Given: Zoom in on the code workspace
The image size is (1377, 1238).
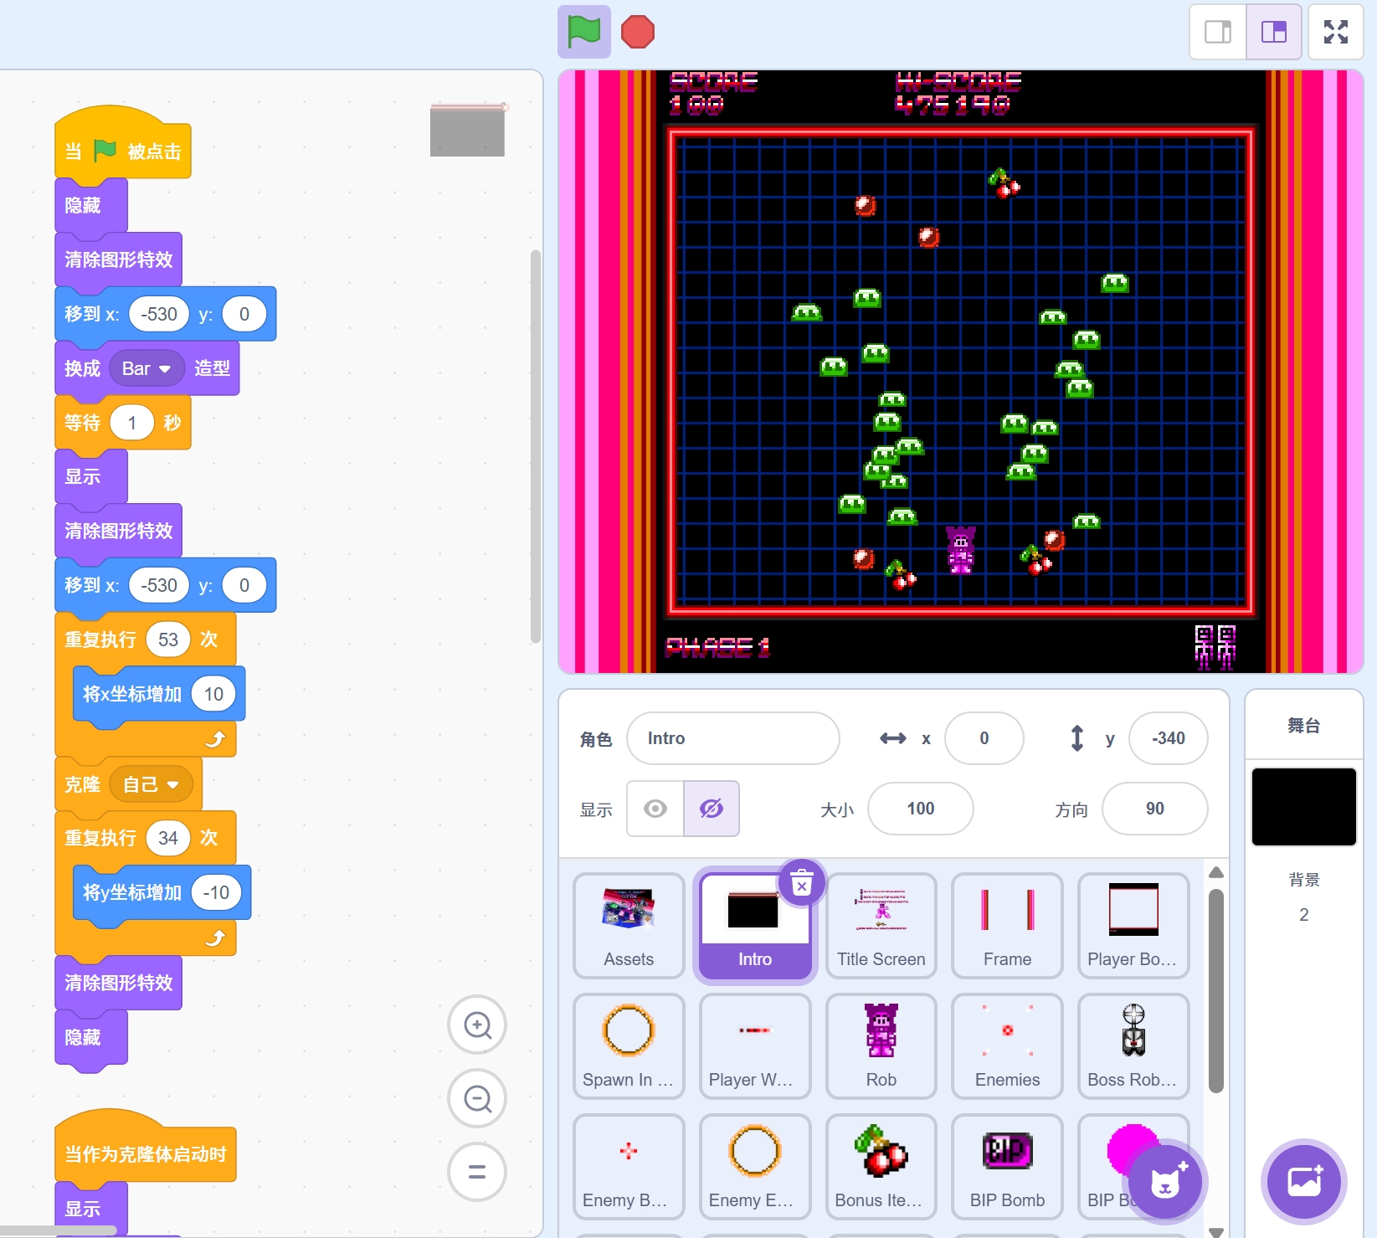Looking at the screenshot, I should 477,1025.
